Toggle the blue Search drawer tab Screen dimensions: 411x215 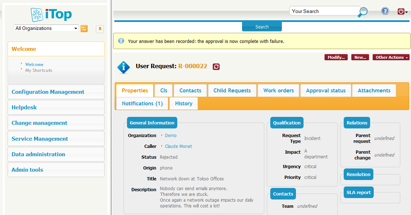pyautogui.click(x=262, y=27)
